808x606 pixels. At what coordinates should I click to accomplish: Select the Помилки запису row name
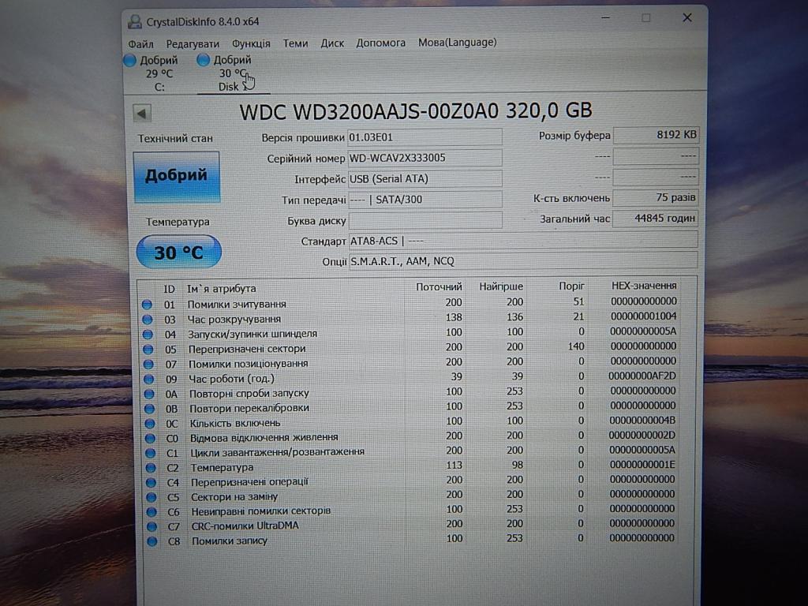(x=230, y=541)
